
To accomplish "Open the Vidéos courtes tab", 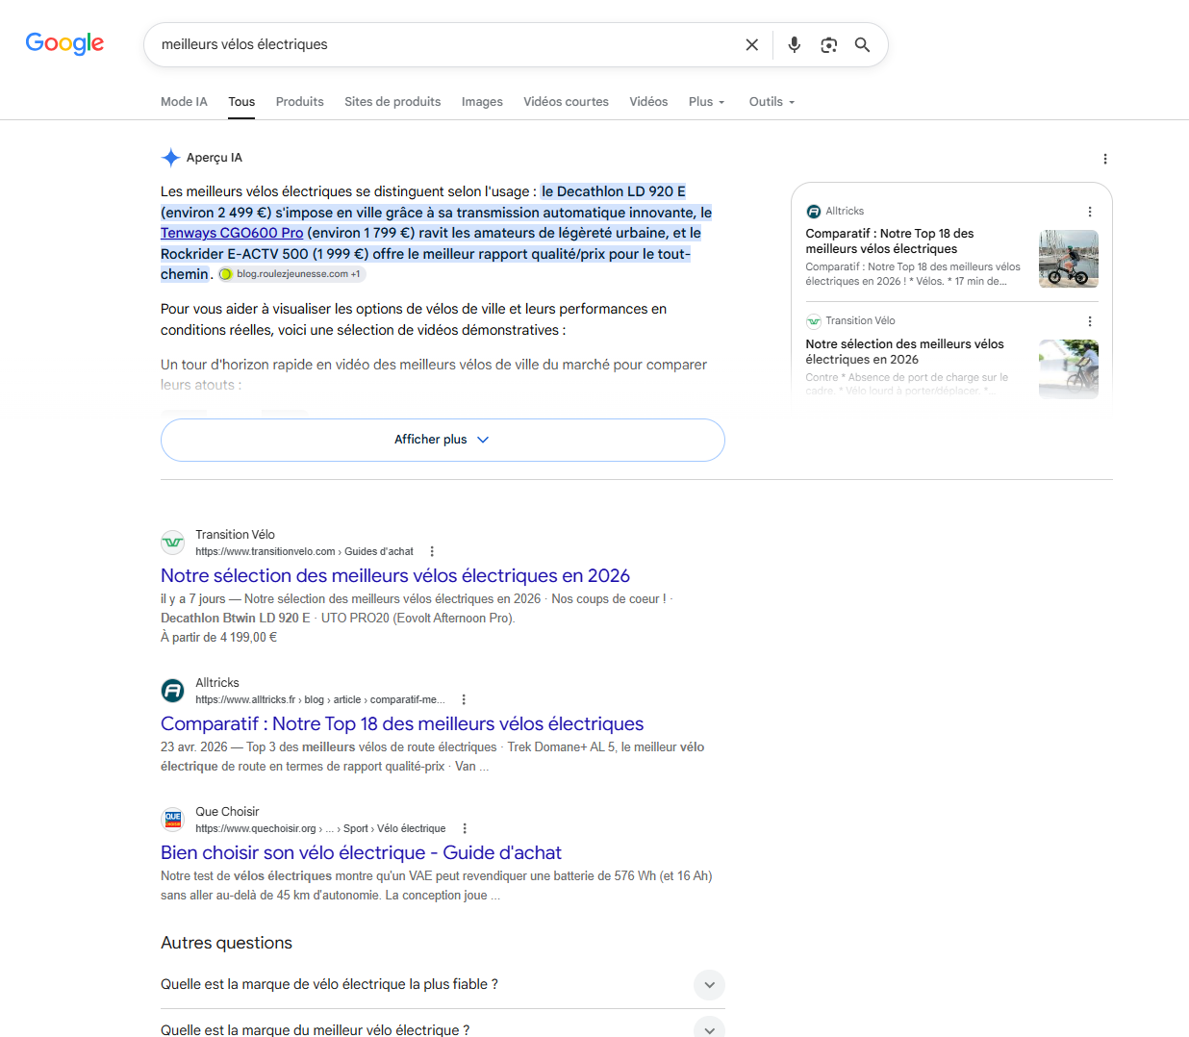I will [x=566, y=102].
